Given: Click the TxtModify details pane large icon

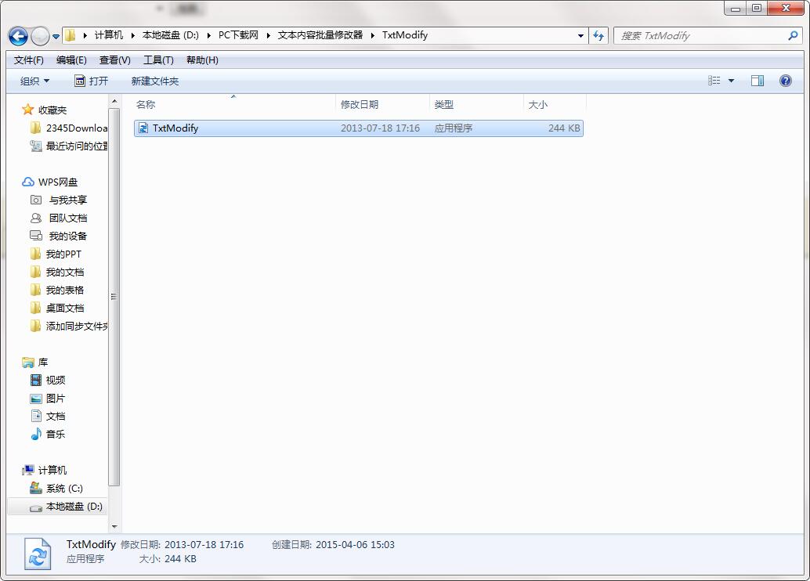Looking at the screenshot, I should [37, 554].
